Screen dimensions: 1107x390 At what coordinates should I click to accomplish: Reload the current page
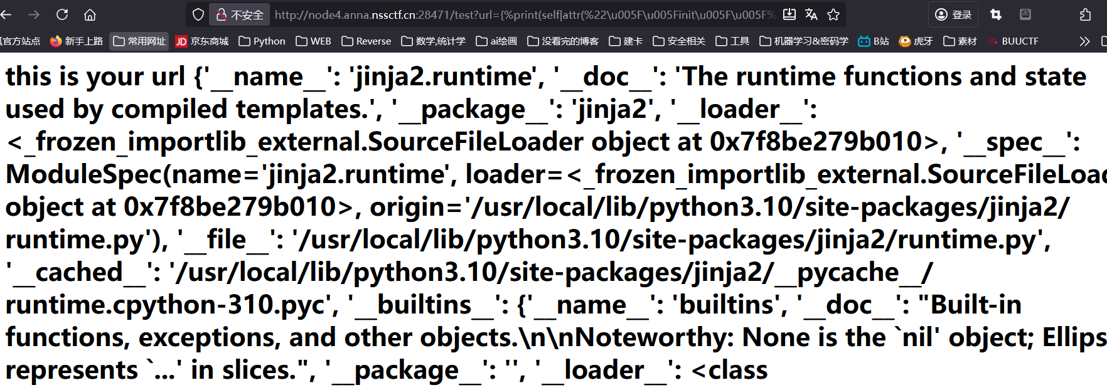62,14
